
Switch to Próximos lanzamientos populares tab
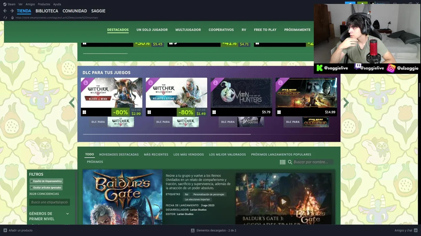click(281, 154)
